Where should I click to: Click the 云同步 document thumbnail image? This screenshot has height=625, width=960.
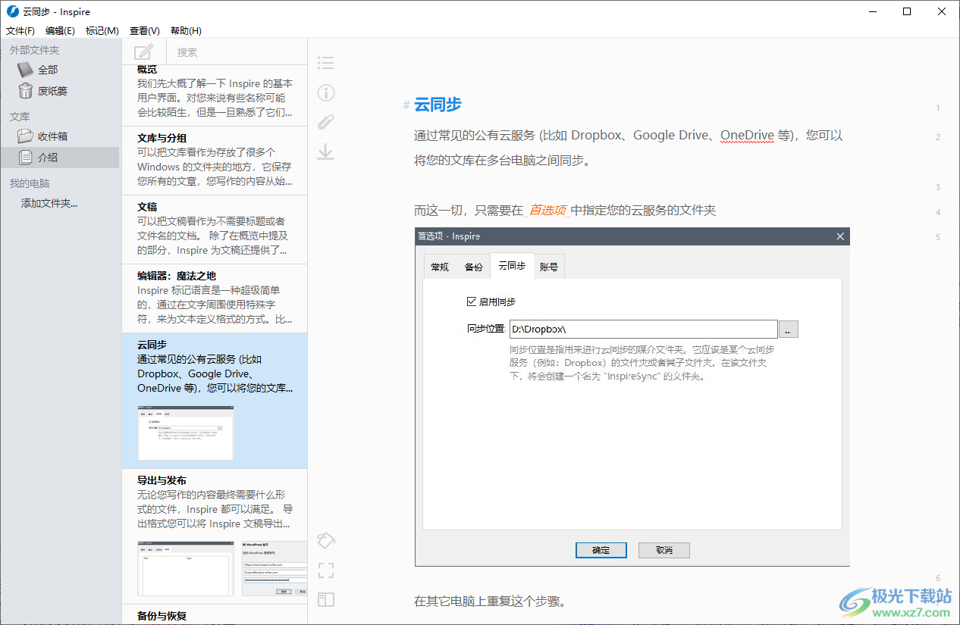point(186,433)
